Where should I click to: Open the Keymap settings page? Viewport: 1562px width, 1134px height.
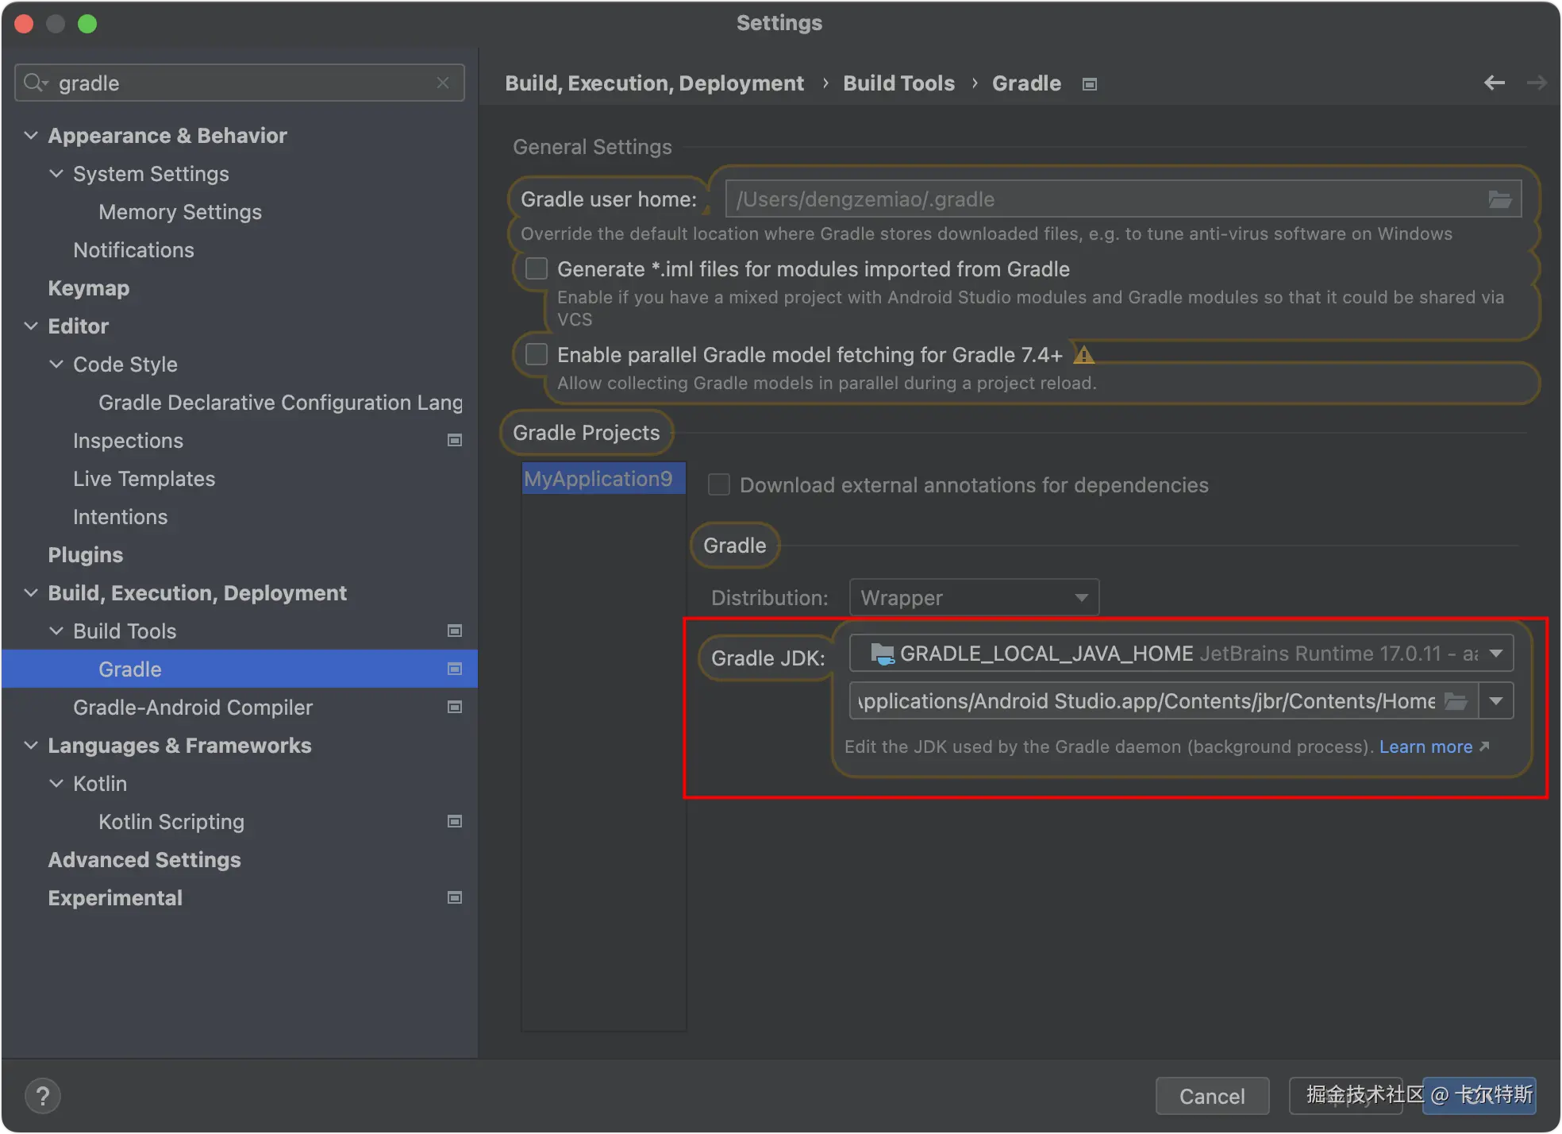88,288
